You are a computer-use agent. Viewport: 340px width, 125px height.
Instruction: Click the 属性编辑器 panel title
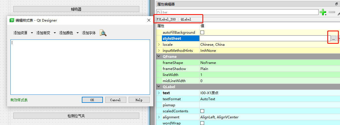coord(166,4)
